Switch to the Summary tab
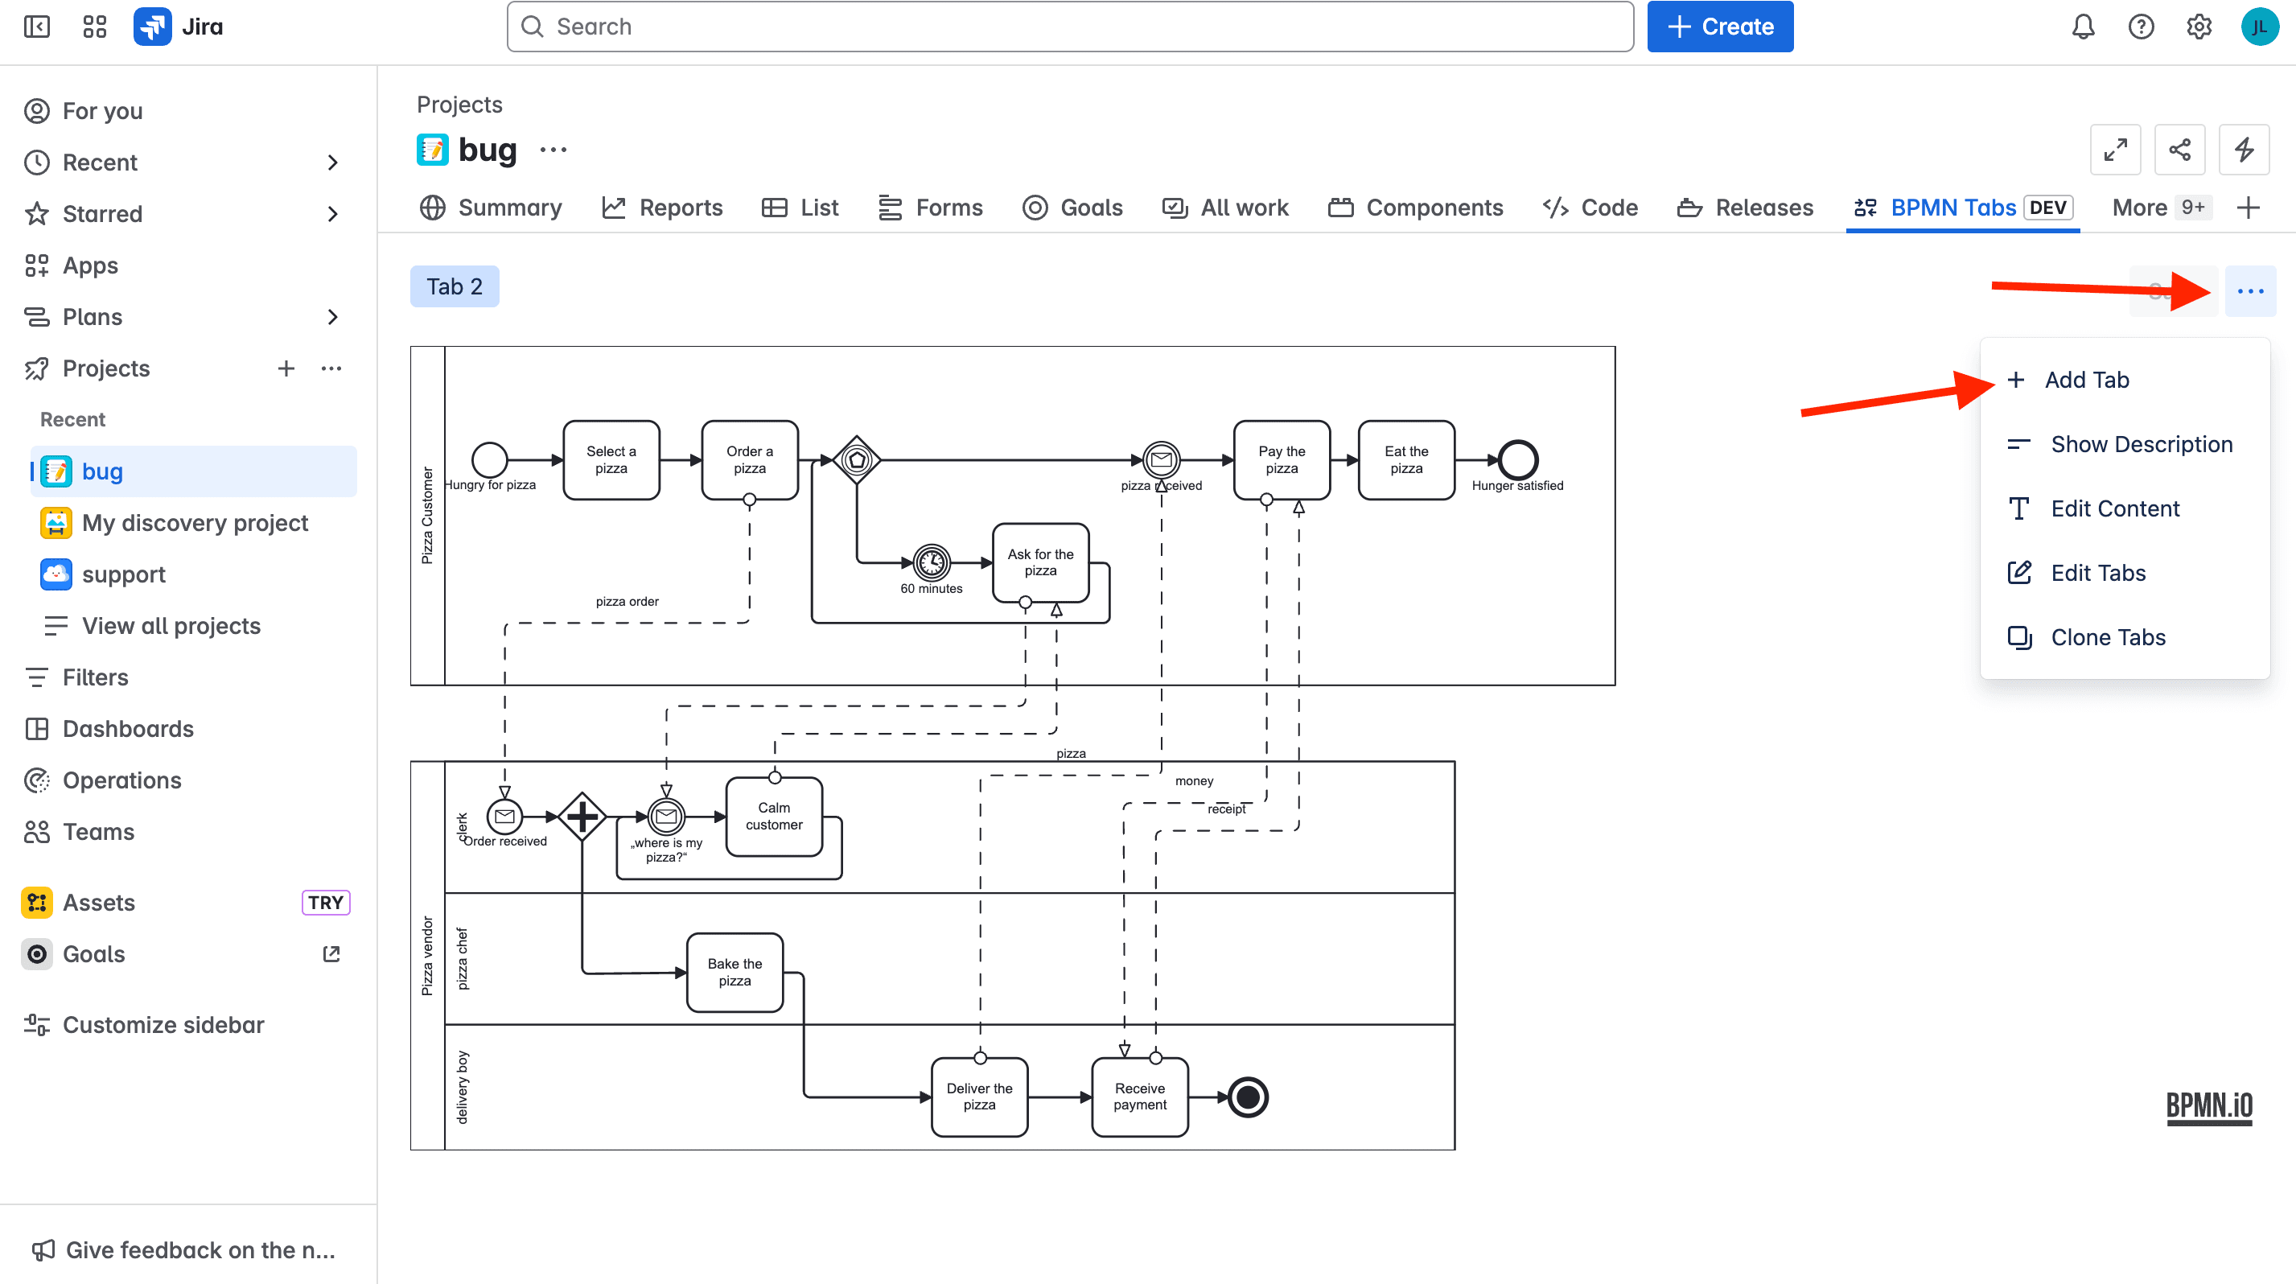The image size is (2296, 1284). 490,208
